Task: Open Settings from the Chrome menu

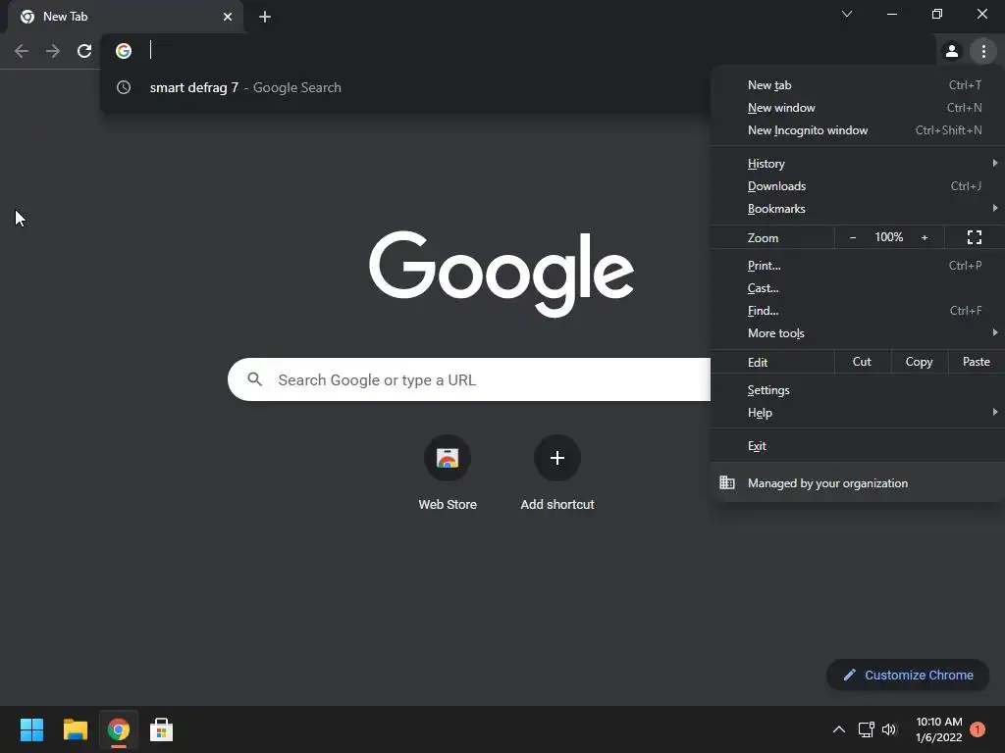Action: pos(858,390)
